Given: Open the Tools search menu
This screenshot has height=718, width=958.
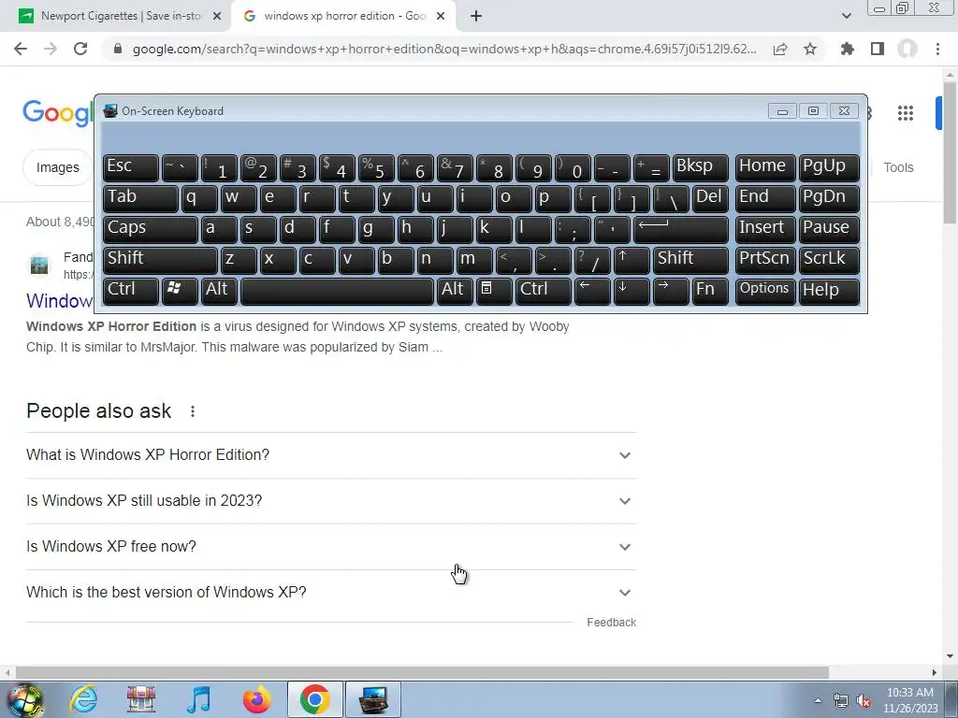Looking at the screenshot, I should coord(898,167).
